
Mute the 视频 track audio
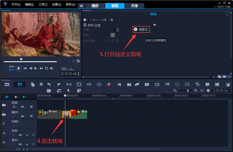[x=23, y=107]
